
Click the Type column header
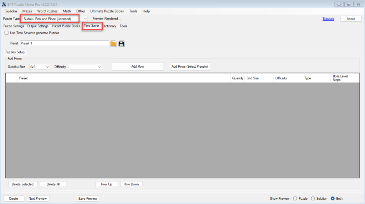pos(317,78)
